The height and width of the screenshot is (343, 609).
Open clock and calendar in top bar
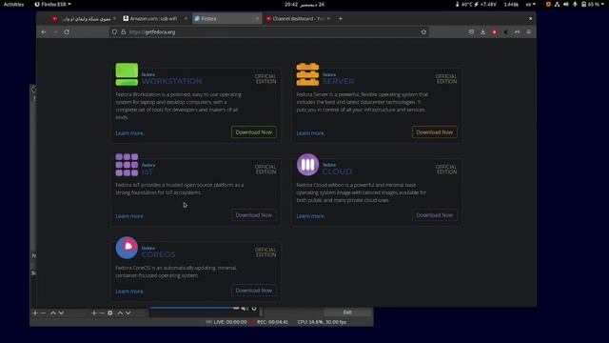point(304,4)
